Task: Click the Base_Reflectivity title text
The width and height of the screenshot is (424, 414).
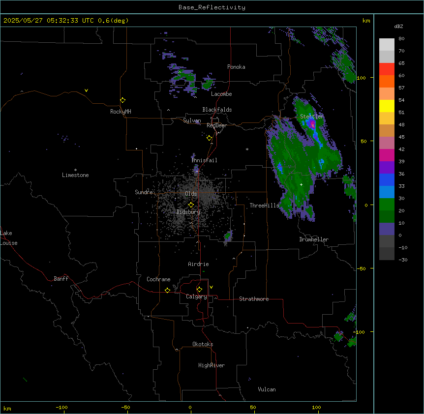Action: coord(212,7)
